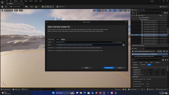Open the Actor menu
This screenshot has width=169, height=95.
pos(36,1)
